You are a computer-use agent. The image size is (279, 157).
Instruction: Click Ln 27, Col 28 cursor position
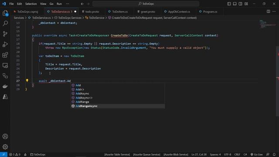(199, 154)
